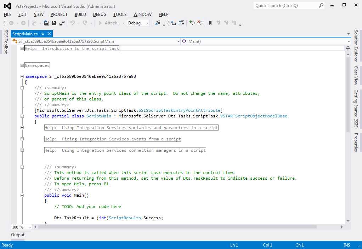The width and height of the screenshot is (362, 249).
Task: Open the Class View side panel
Action: (356, 75)
